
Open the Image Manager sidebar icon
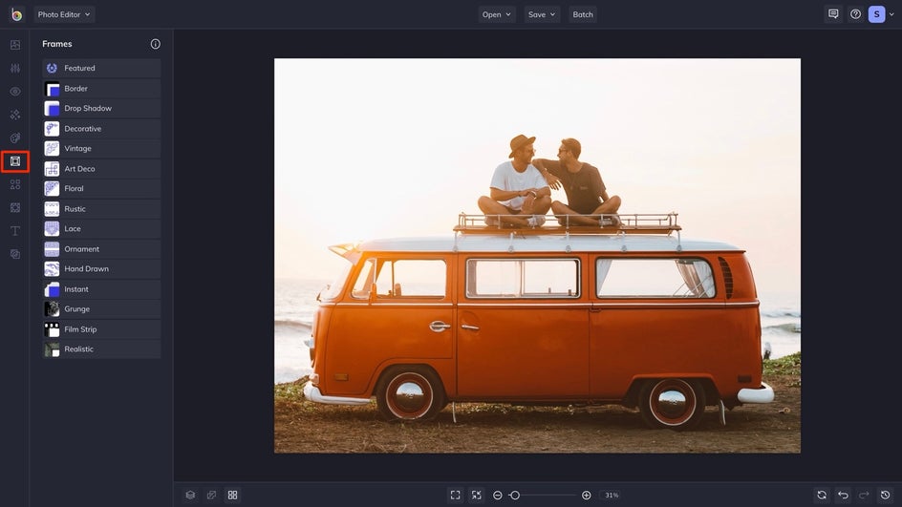(15, 45)
